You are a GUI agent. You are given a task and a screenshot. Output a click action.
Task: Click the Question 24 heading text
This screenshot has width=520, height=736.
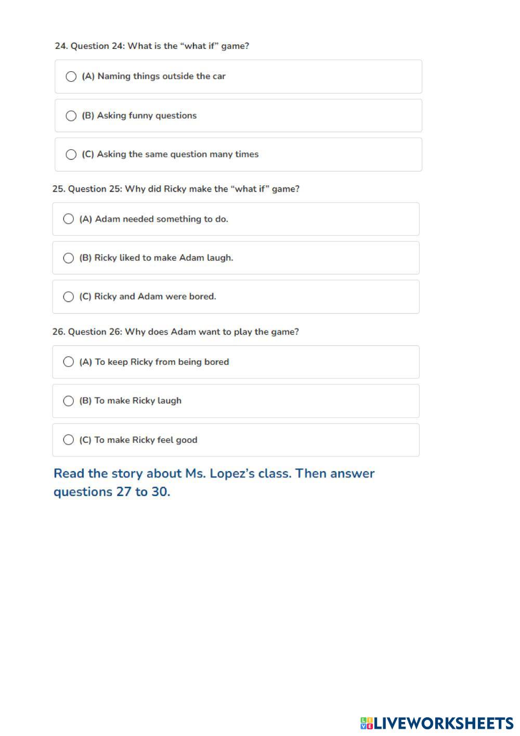click(152, 46)
